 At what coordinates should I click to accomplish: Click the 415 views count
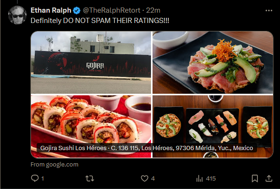click(211, 179)
